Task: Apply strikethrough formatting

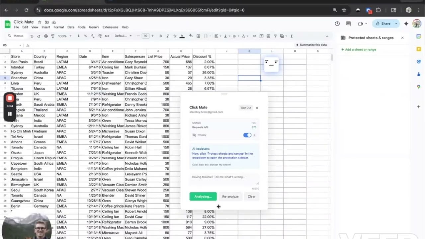Action: tap(175, 36)
